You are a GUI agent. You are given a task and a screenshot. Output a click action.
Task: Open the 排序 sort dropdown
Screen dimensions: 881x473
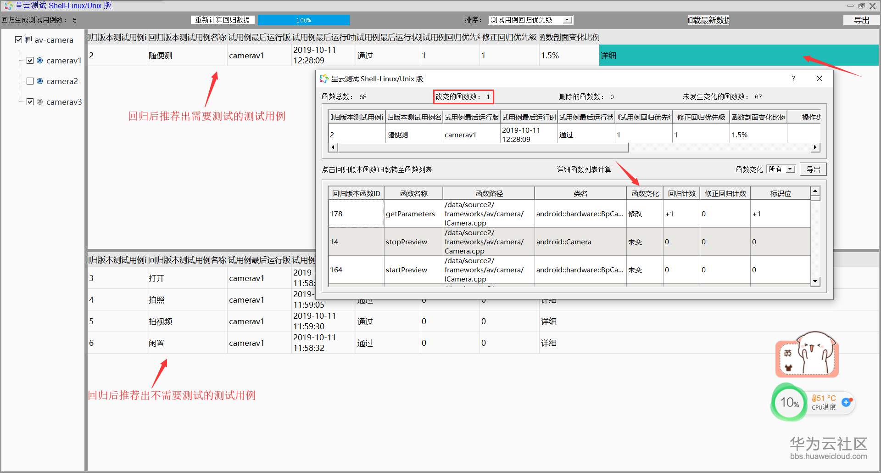click(531, 20)
